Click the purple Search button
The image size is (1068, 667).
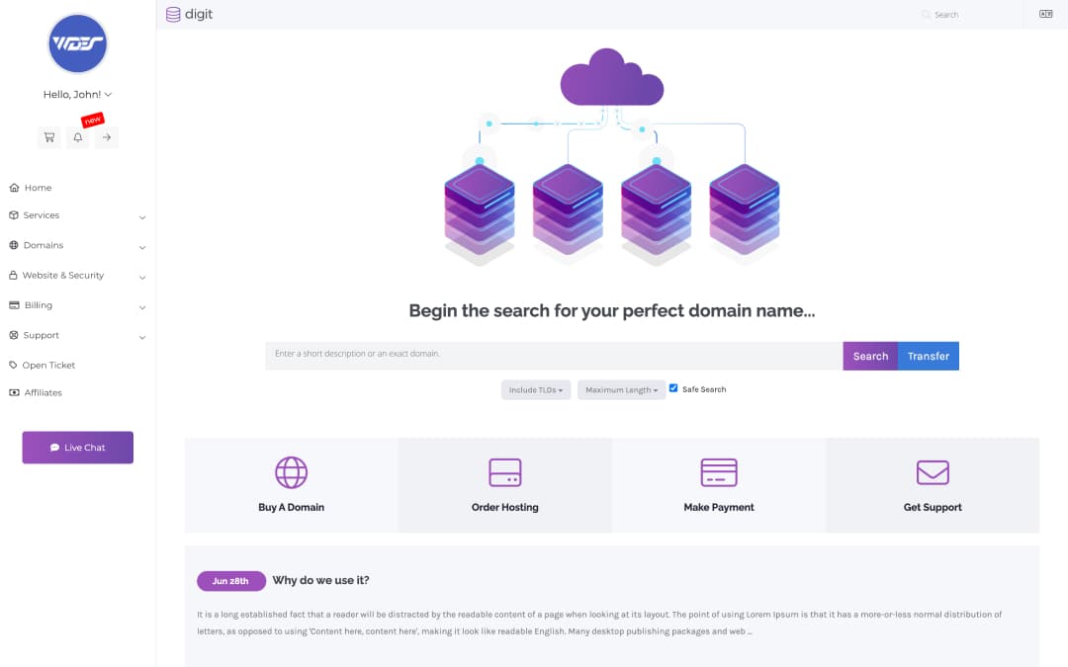[870, 356]
